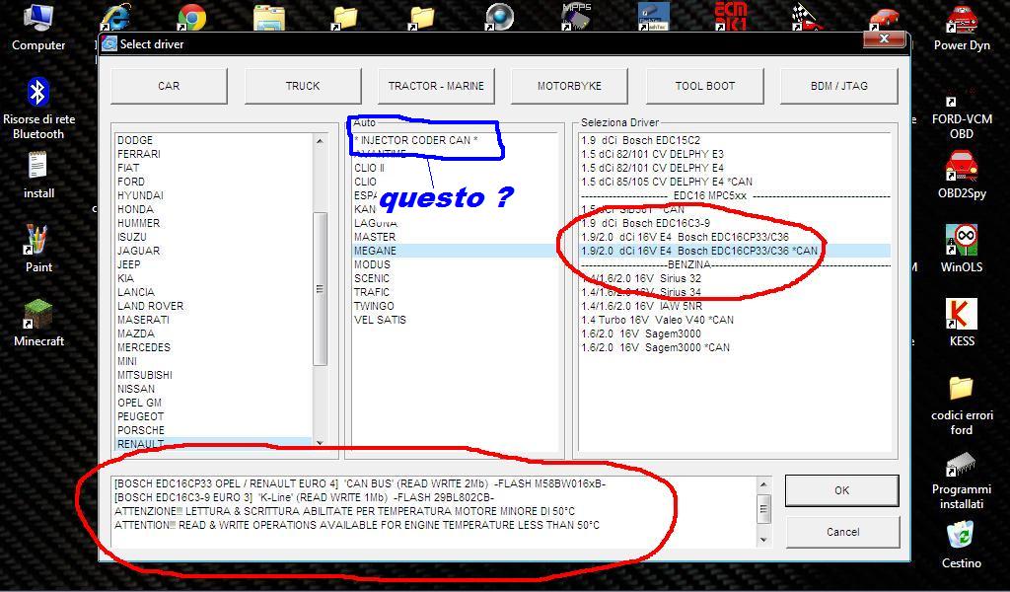Open the checkered flag shortcut icon
This screenshot has width=1010, height=592.
807,18
